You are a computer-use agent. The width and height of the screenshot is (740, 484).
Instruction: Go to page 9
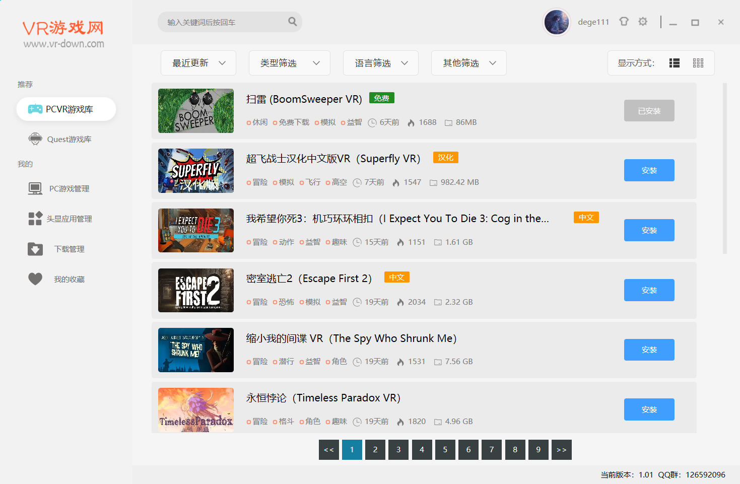pos(539,450)
